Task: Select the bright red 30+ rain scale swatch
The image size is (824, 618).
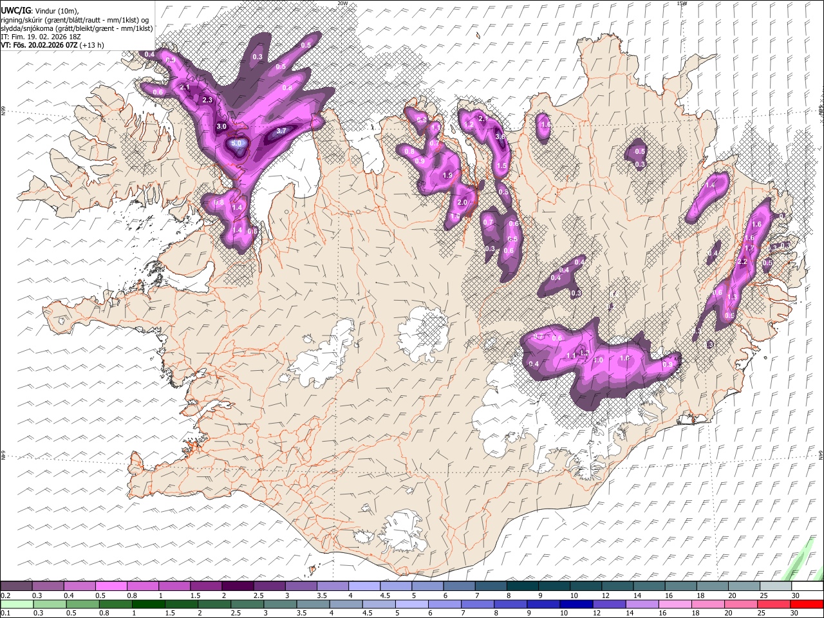Action: pyautogui.click(x=806, y=604)
